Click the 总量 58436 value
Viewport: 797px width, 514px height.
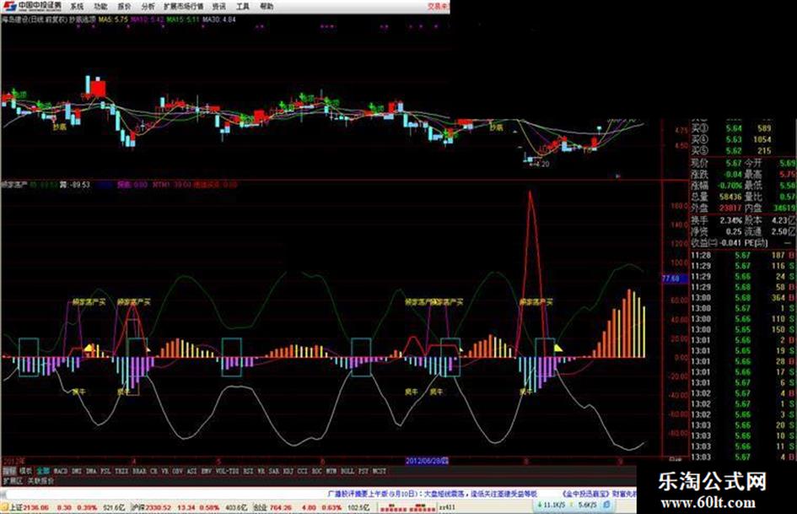pos(730,197)
